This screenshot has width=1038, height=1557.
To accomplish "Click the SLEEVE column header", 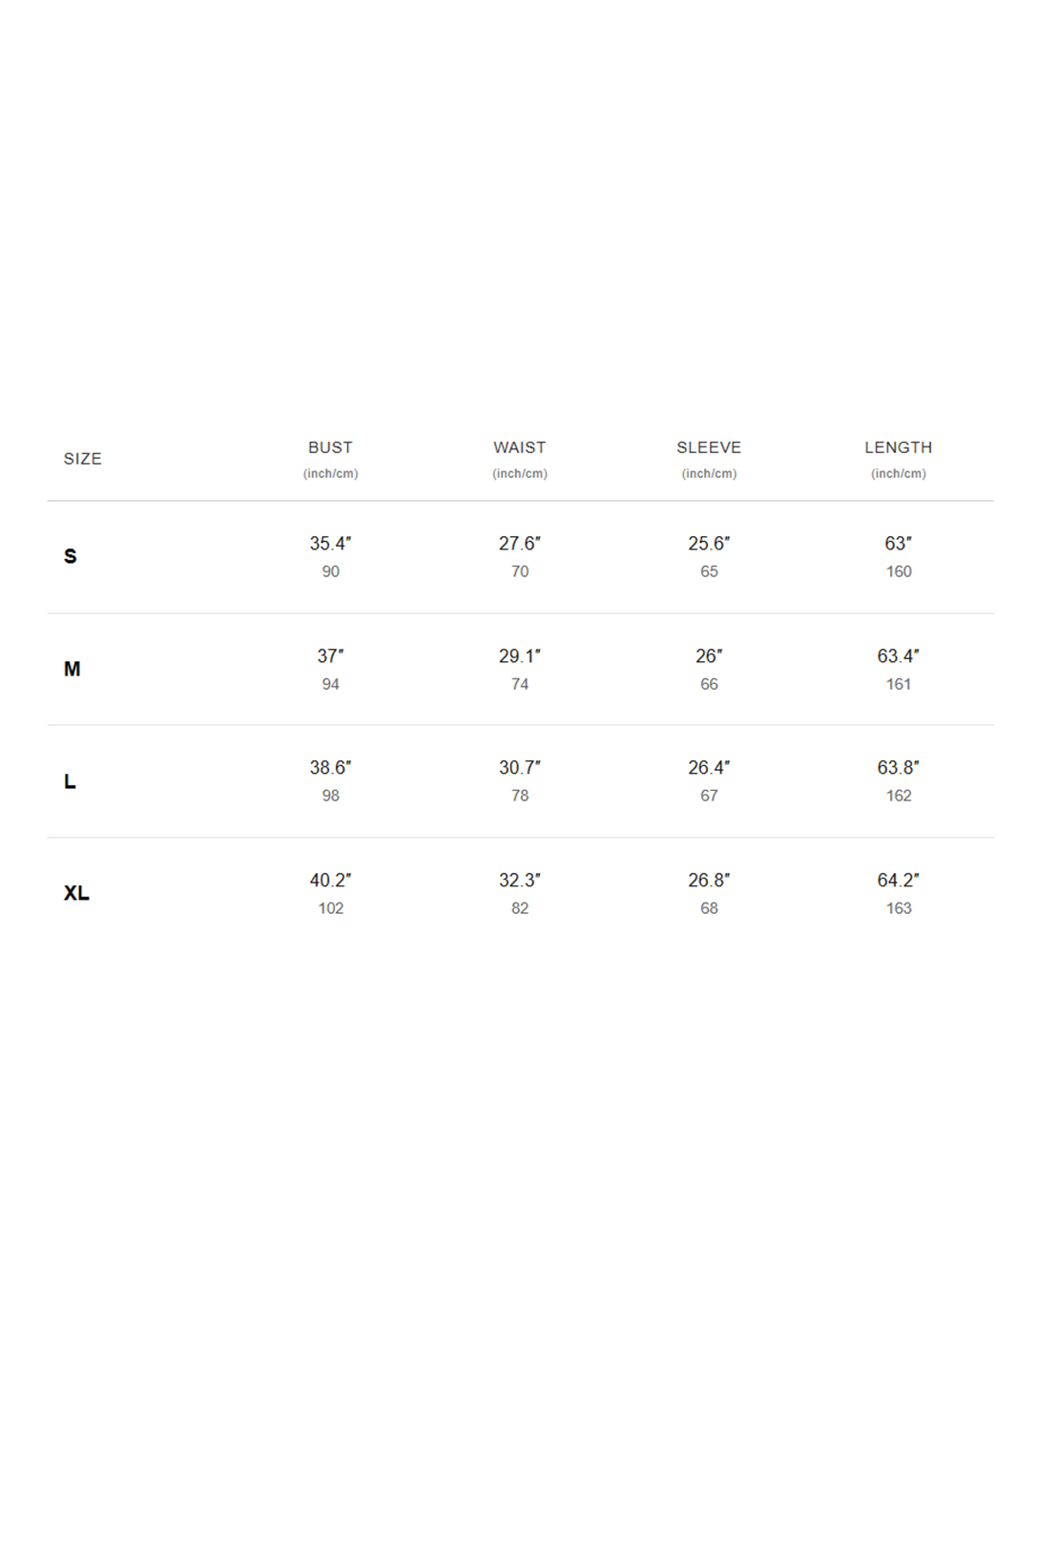I will [x=709, y=447].
